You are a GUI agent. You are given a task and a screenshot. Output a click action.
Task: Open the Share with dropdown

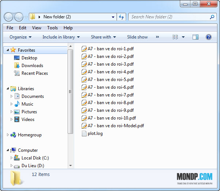click(103, 37)
